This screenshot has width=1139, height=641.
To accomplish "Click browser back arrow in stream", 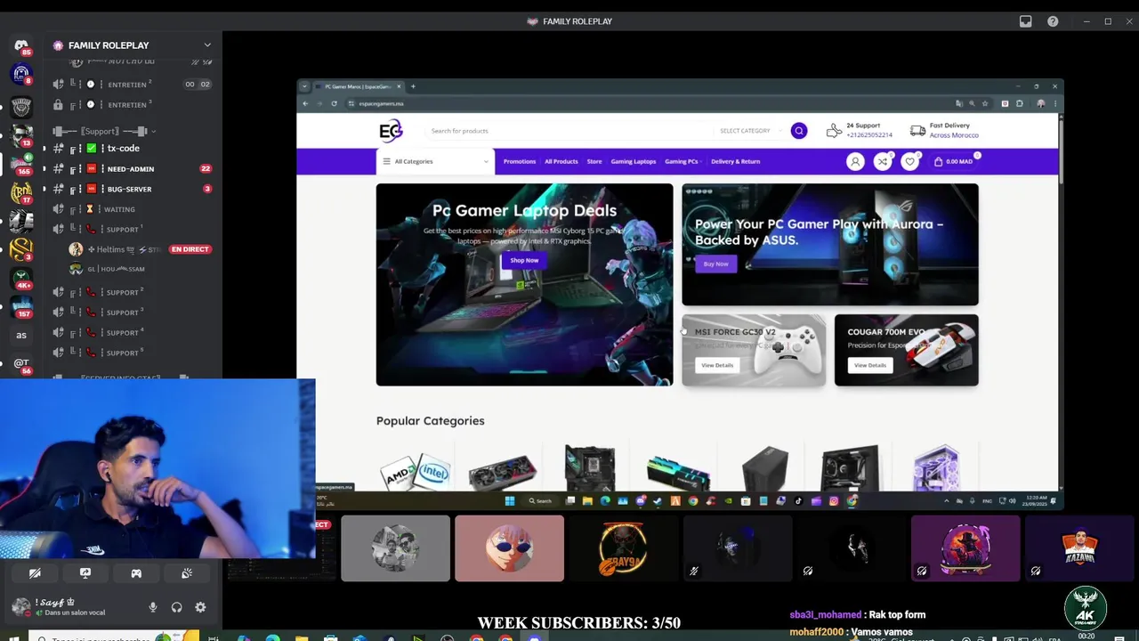I will pos(305,103).
